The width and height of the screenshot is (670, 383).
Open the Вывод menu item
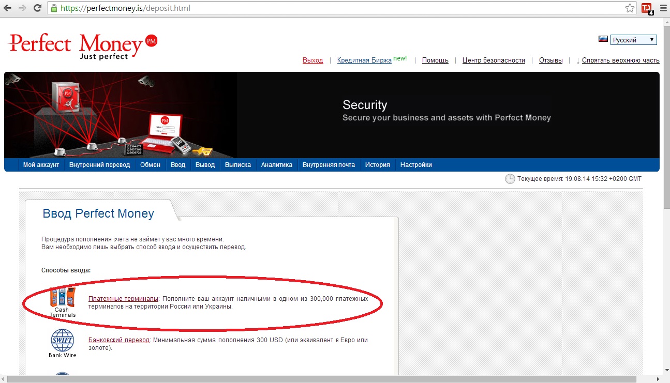(x=205, y=165)
